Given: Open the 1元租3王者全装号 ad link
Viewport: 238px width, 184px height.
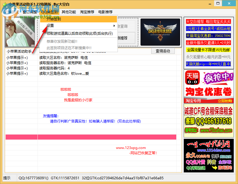Looking at the screenshot, I should click(x=208, y=29).
